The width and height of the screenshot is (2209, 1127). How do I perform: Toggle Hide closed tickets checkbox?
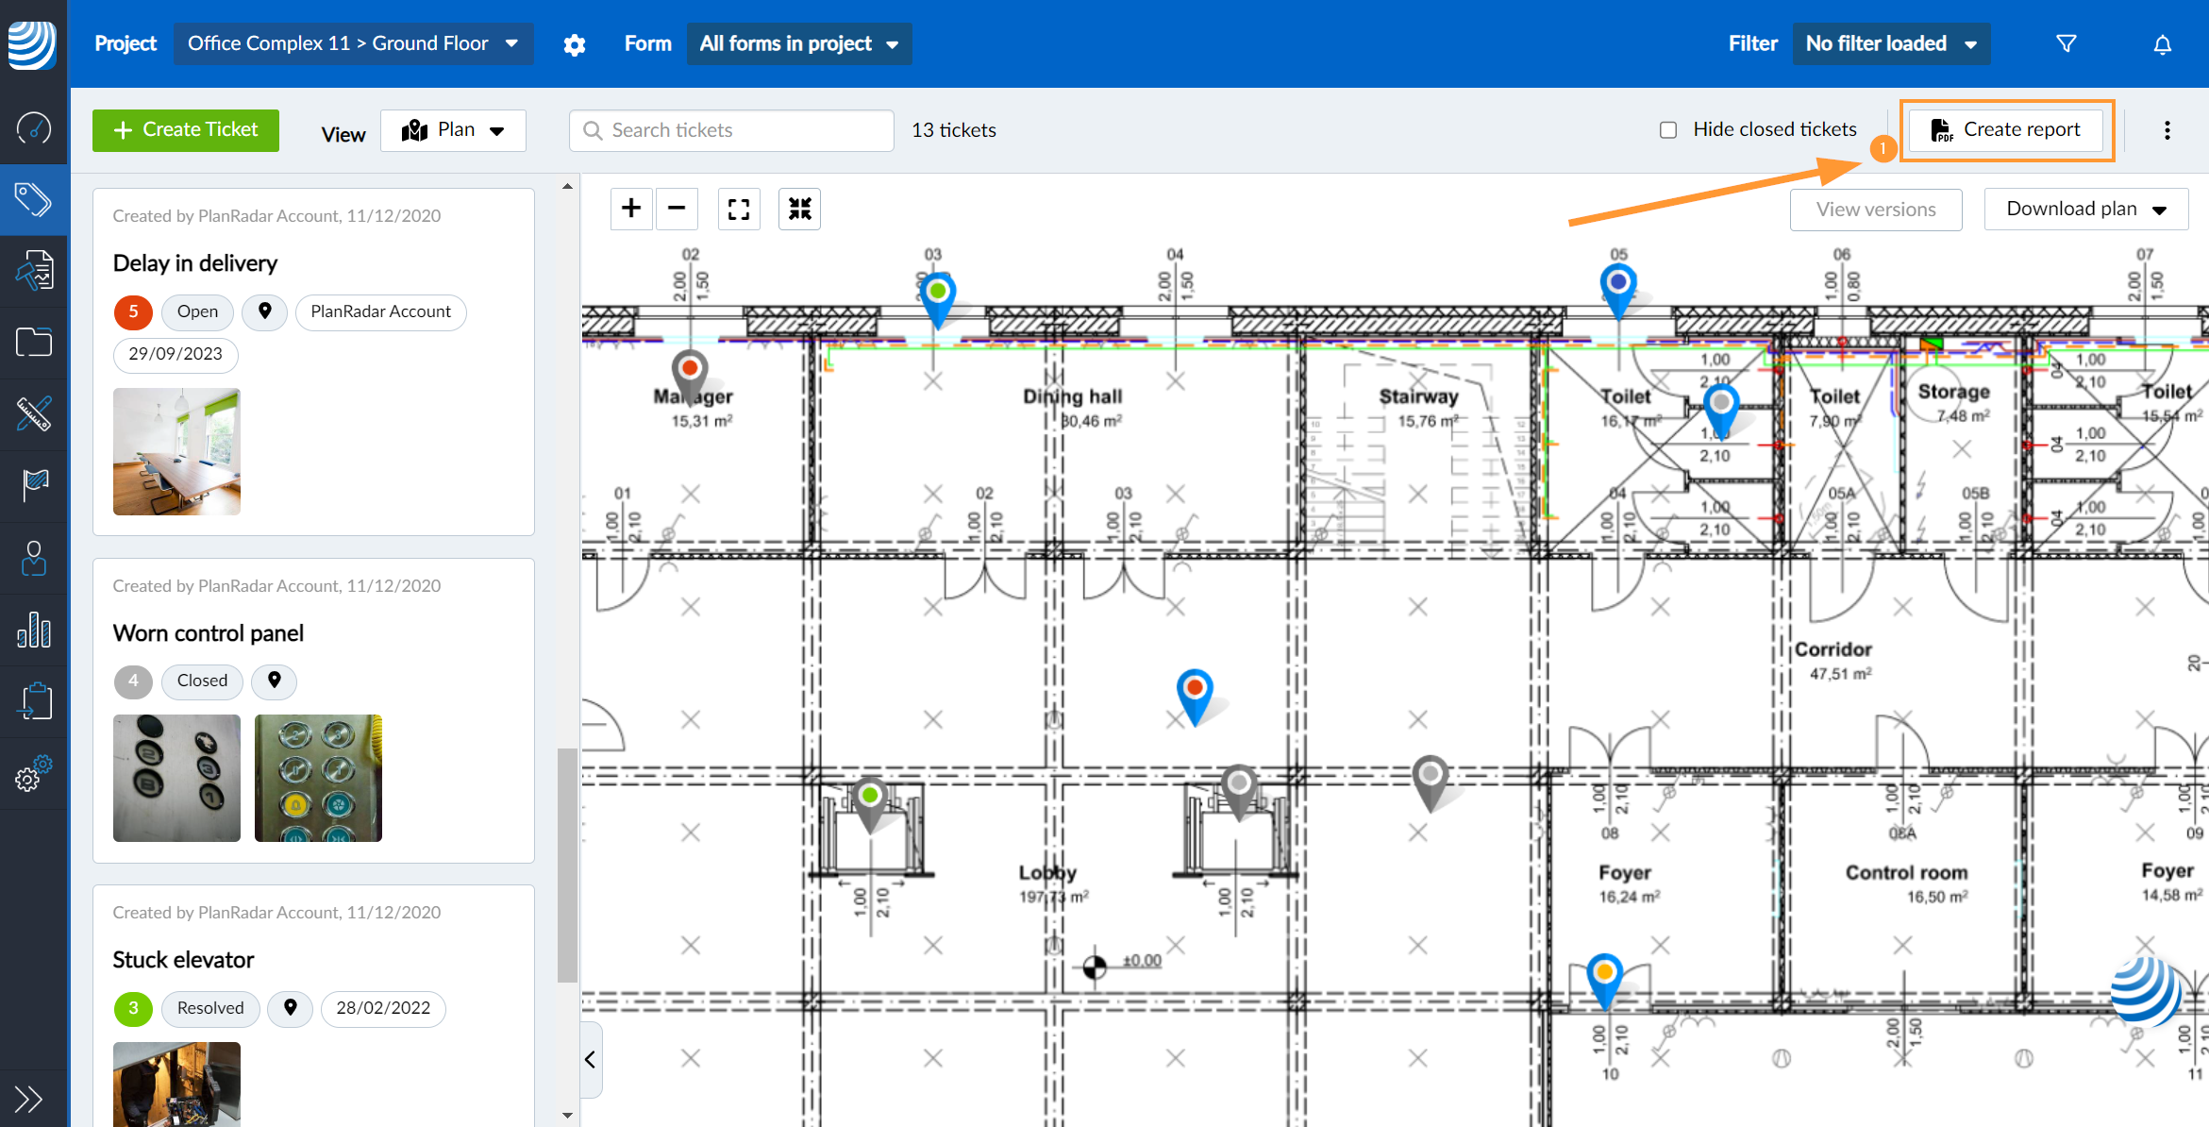coord(1668,130)
